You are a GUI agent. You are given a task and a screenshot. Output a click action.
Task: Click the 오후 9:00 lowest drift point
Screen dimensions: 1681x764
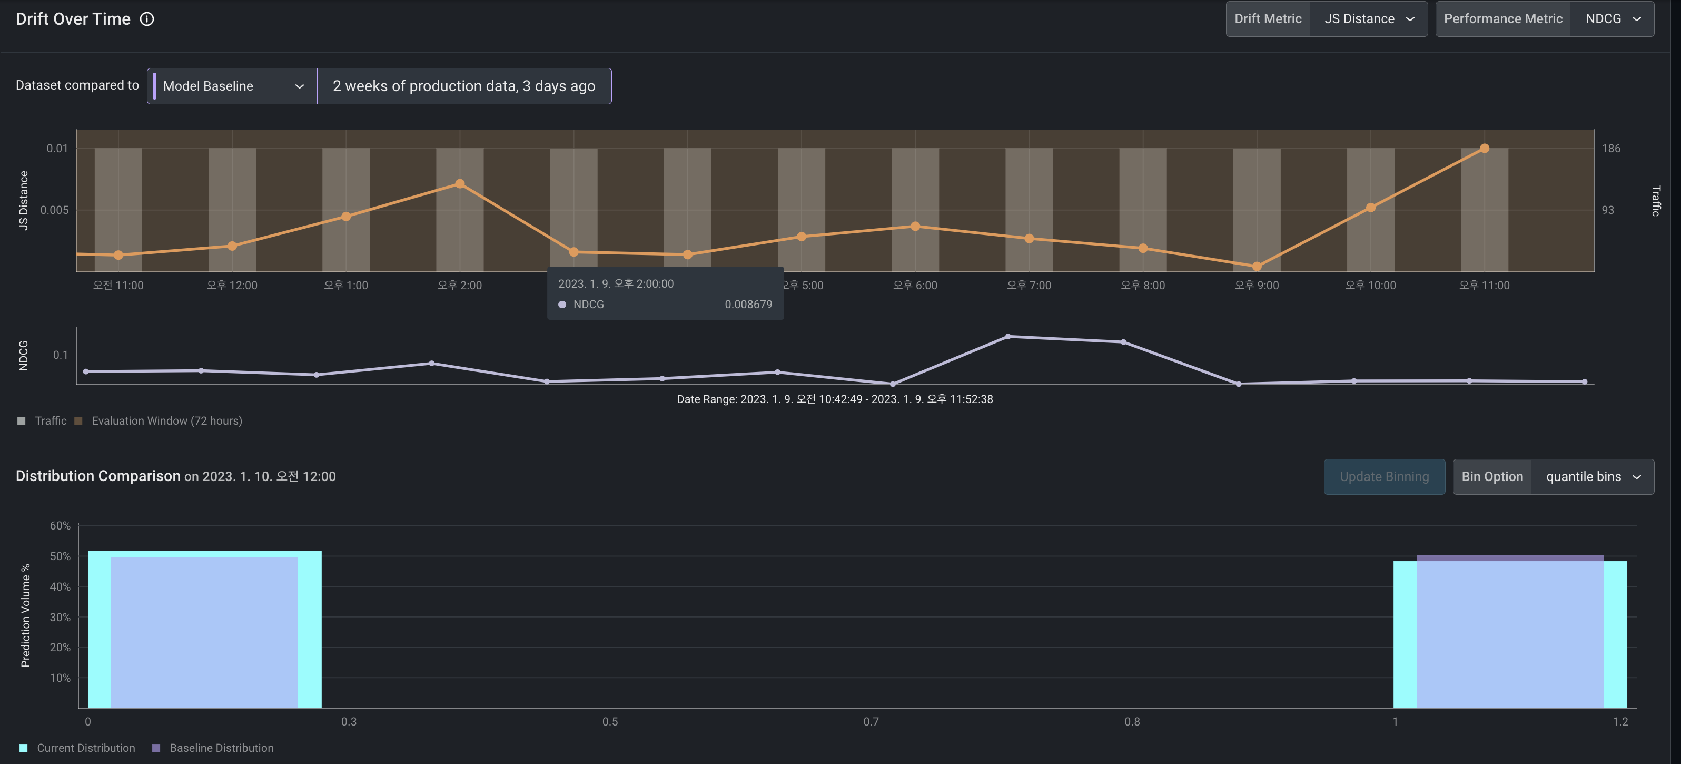[x=1256, y=267]
